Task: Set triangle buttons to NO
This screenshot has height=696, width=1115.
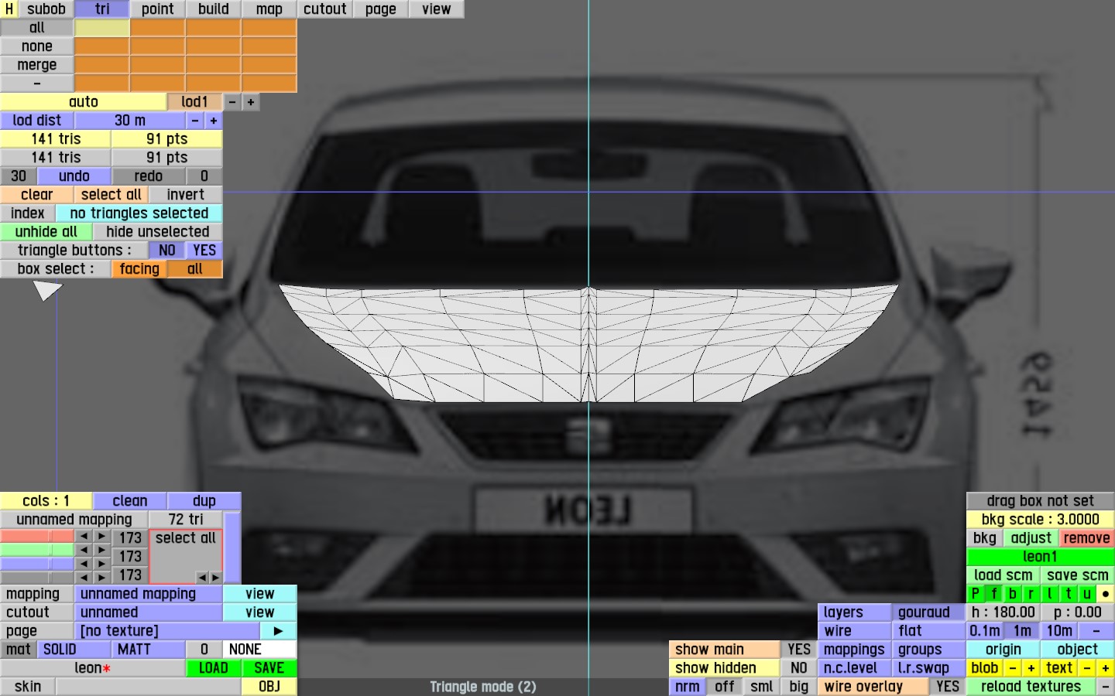Action: click(x=167, y=251)
